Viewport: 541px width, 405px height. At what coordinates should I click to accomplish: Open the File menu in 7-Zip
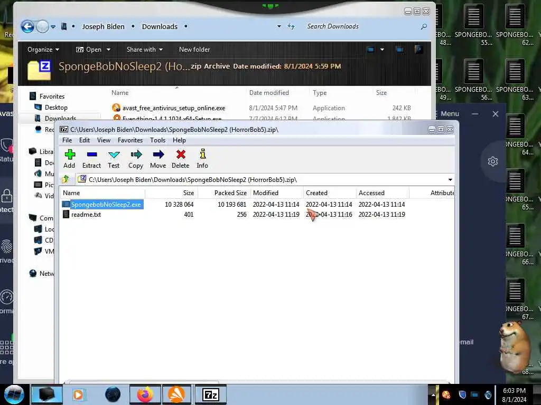[67, 140]
